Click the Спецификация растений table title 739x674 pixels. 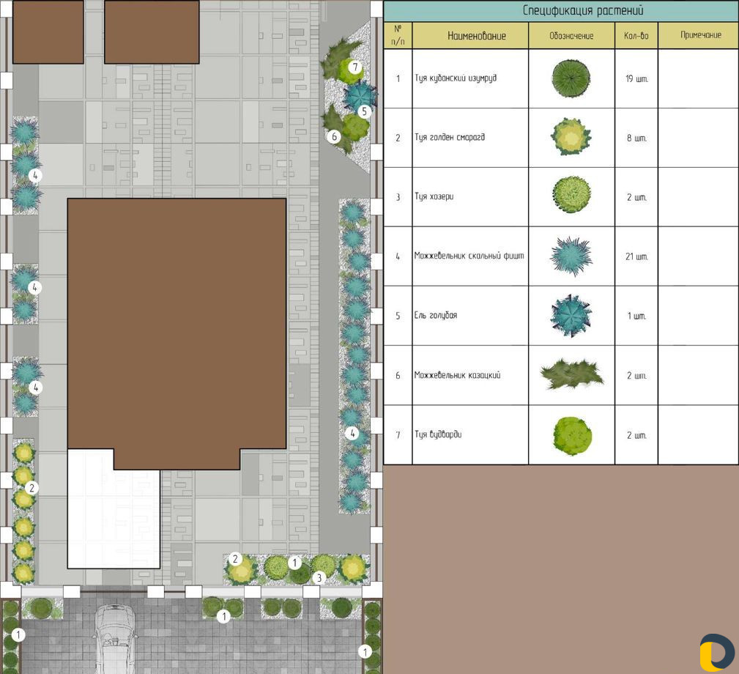pos(583,10)
